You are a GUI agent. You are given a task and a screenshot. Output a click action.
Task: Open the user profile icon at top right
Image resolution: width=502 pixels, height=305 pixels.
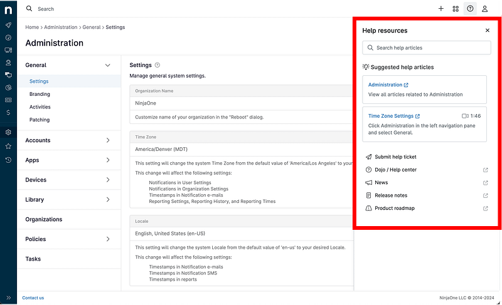pyautogui.click(x=484, y=9)
